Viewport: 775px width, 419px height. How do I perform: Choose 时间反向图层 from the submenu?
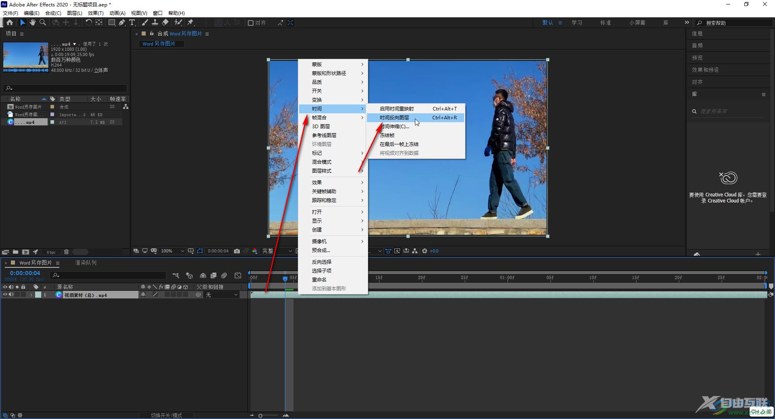(x=416, y=118)
